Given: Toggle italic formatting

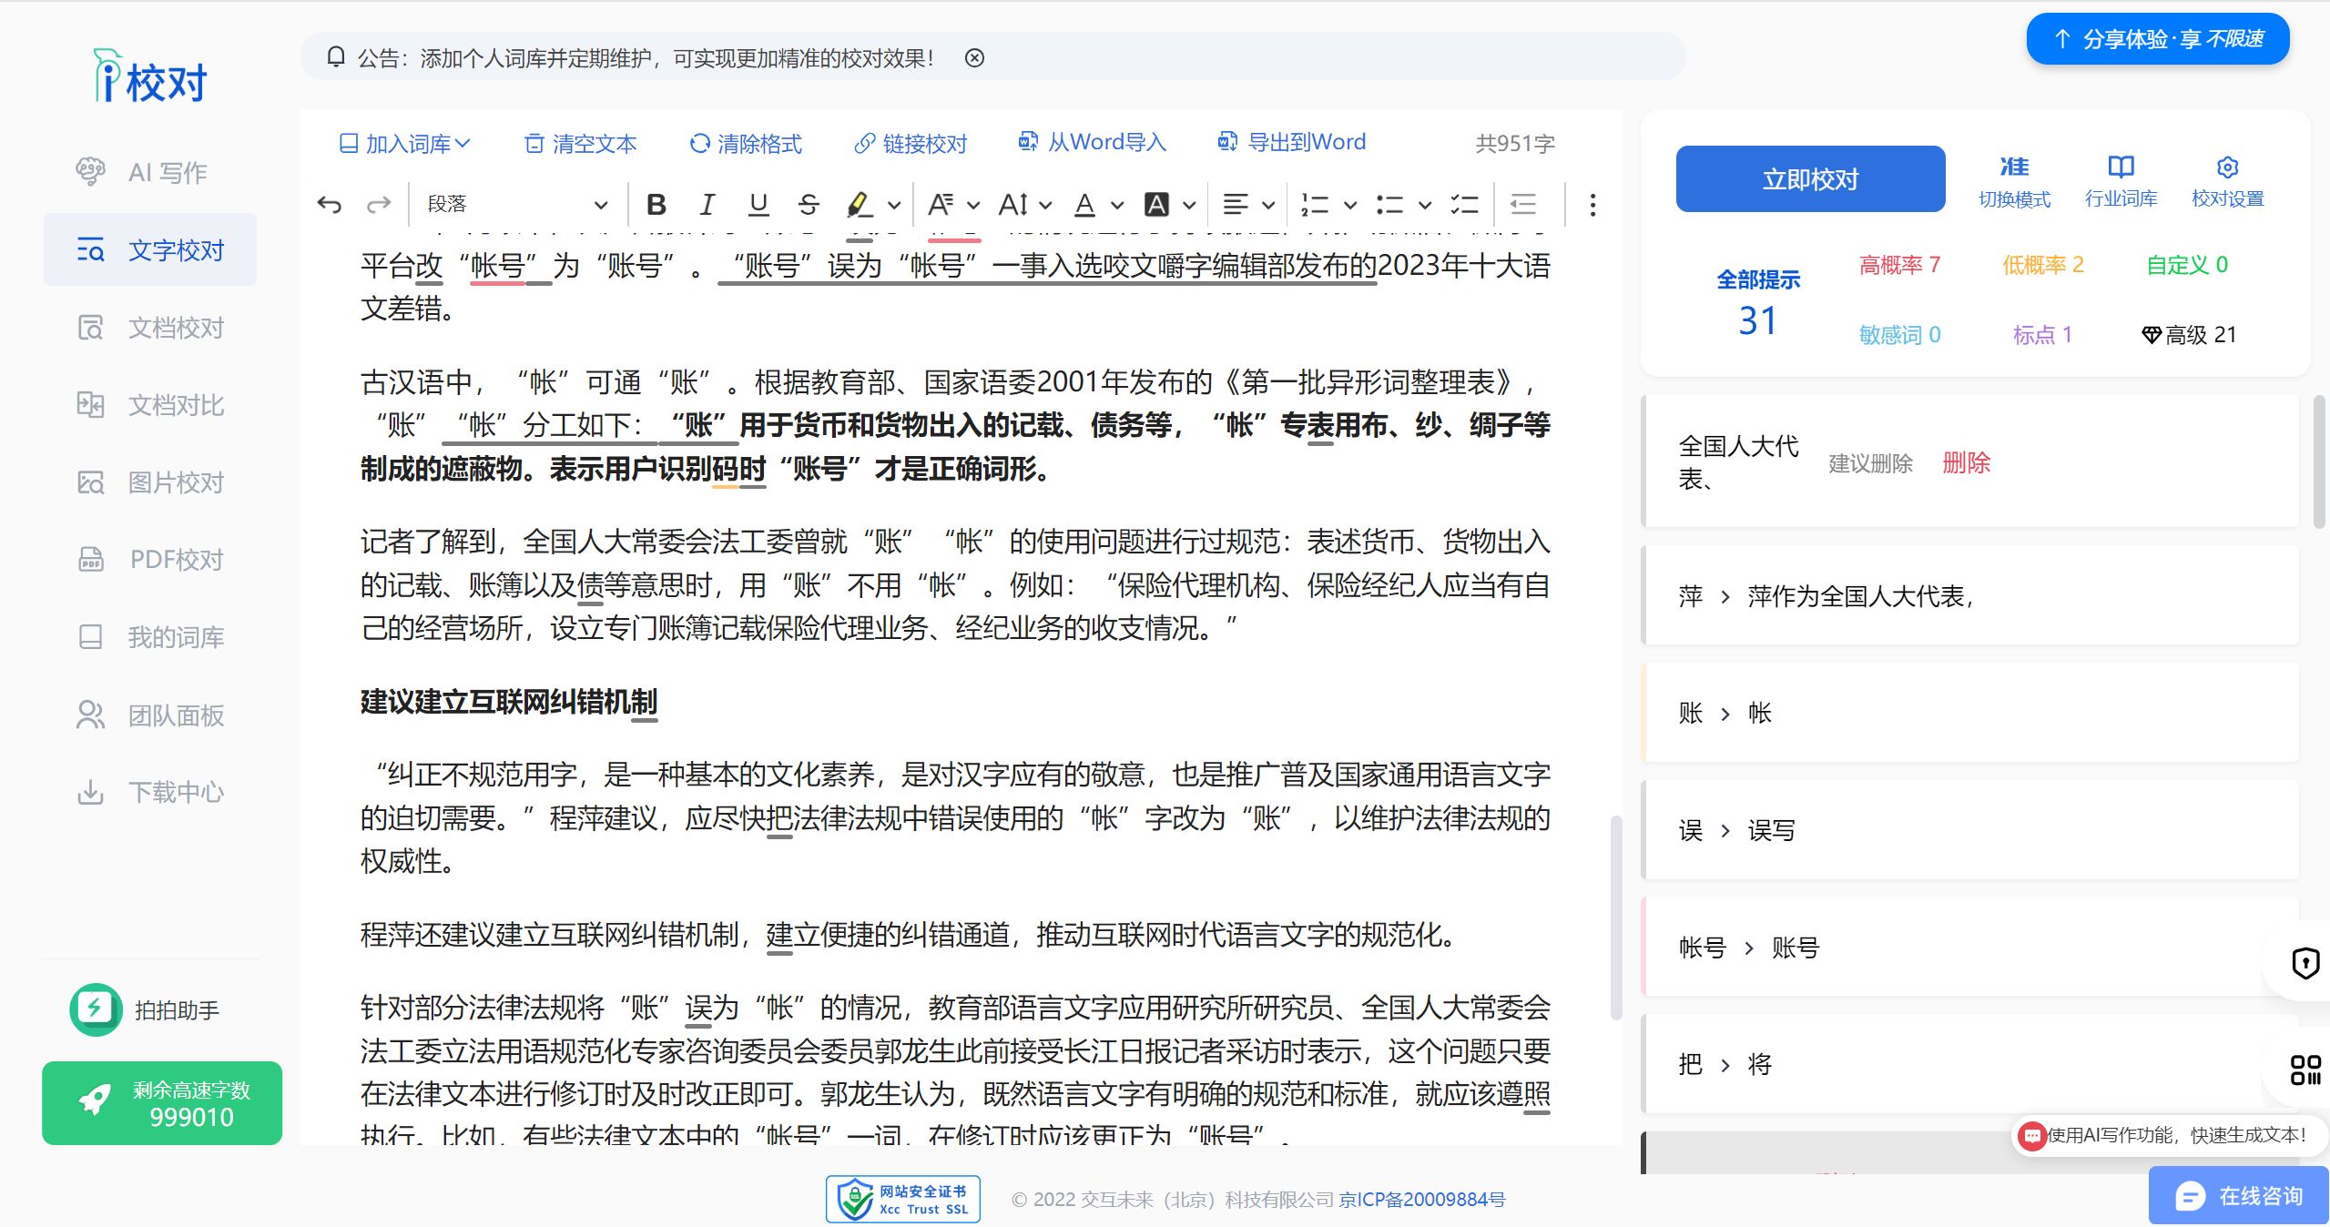Looking at the screenshot, I should (x=707, y=205).
